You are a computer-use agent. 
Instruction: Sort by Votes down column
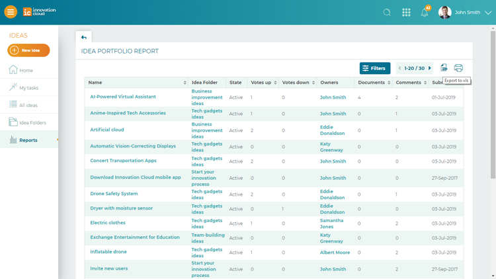(x=313, y=83)
